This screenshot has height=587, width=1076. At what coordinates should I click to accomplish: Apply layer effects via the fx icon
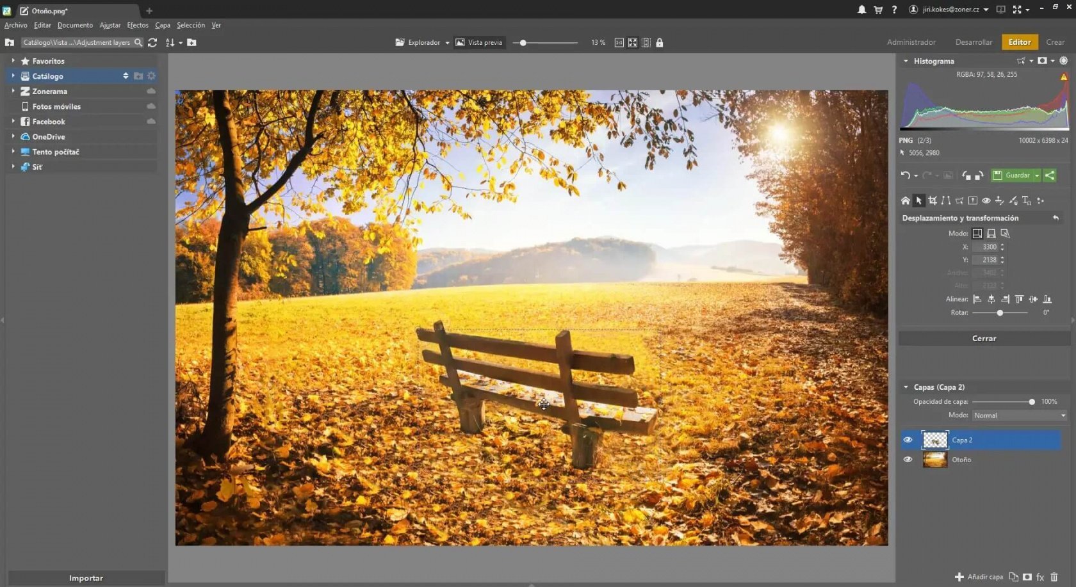1040,577
